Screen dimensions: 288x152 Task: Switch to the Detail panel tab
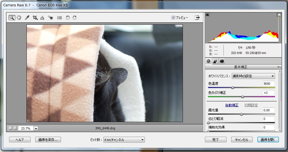click(215, 61)
